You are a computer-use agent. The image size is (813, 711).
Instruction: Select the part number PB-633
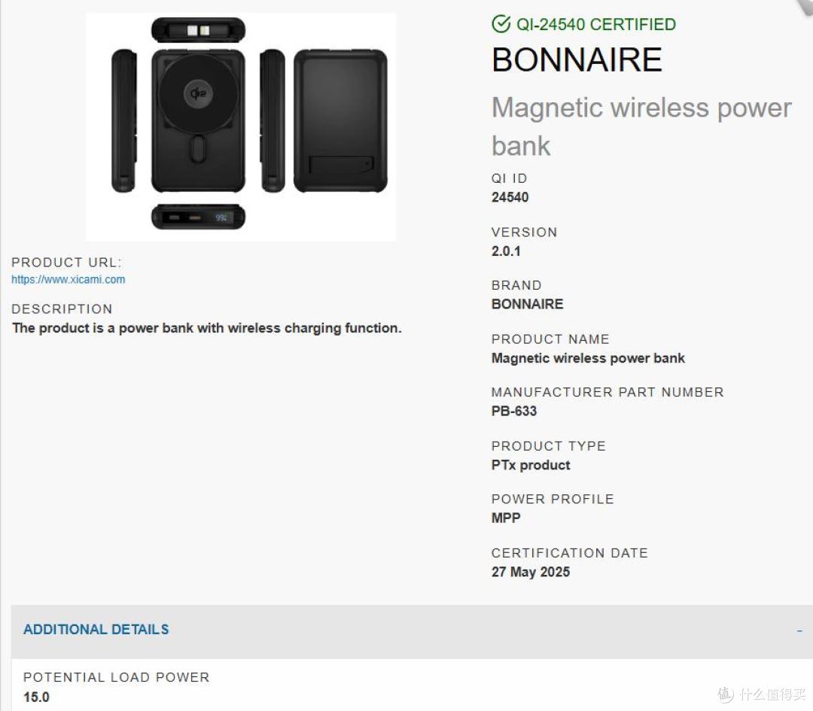coord(514,411)
